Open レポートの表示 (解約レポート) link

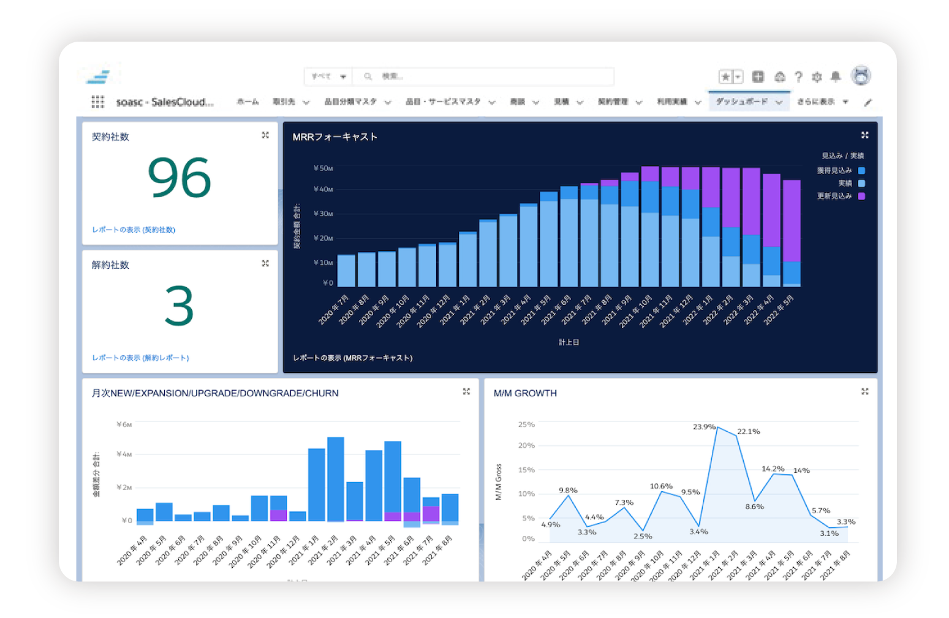(140, 358)
